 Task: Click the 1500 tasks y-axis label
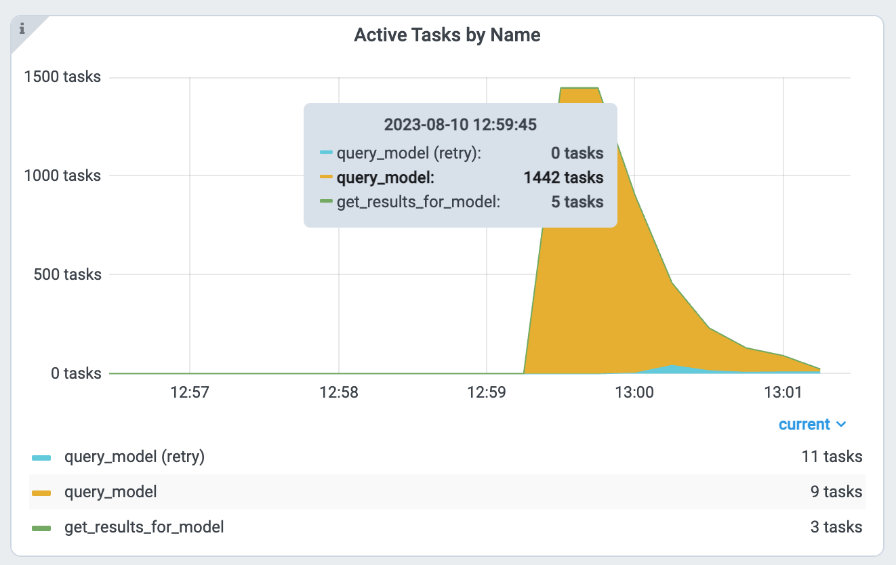(x=62, y=77)
